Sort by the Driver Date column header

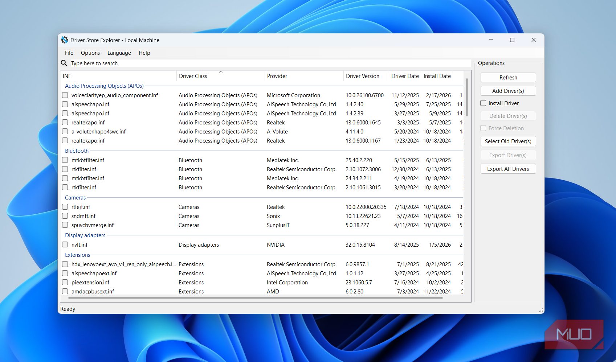pos(405,76)
